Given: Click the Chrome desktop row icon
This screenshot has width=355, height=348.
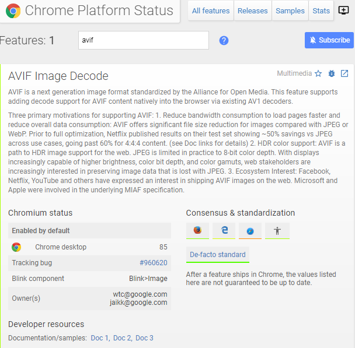Looking at the screenshot, I should (x=16, y=247).
